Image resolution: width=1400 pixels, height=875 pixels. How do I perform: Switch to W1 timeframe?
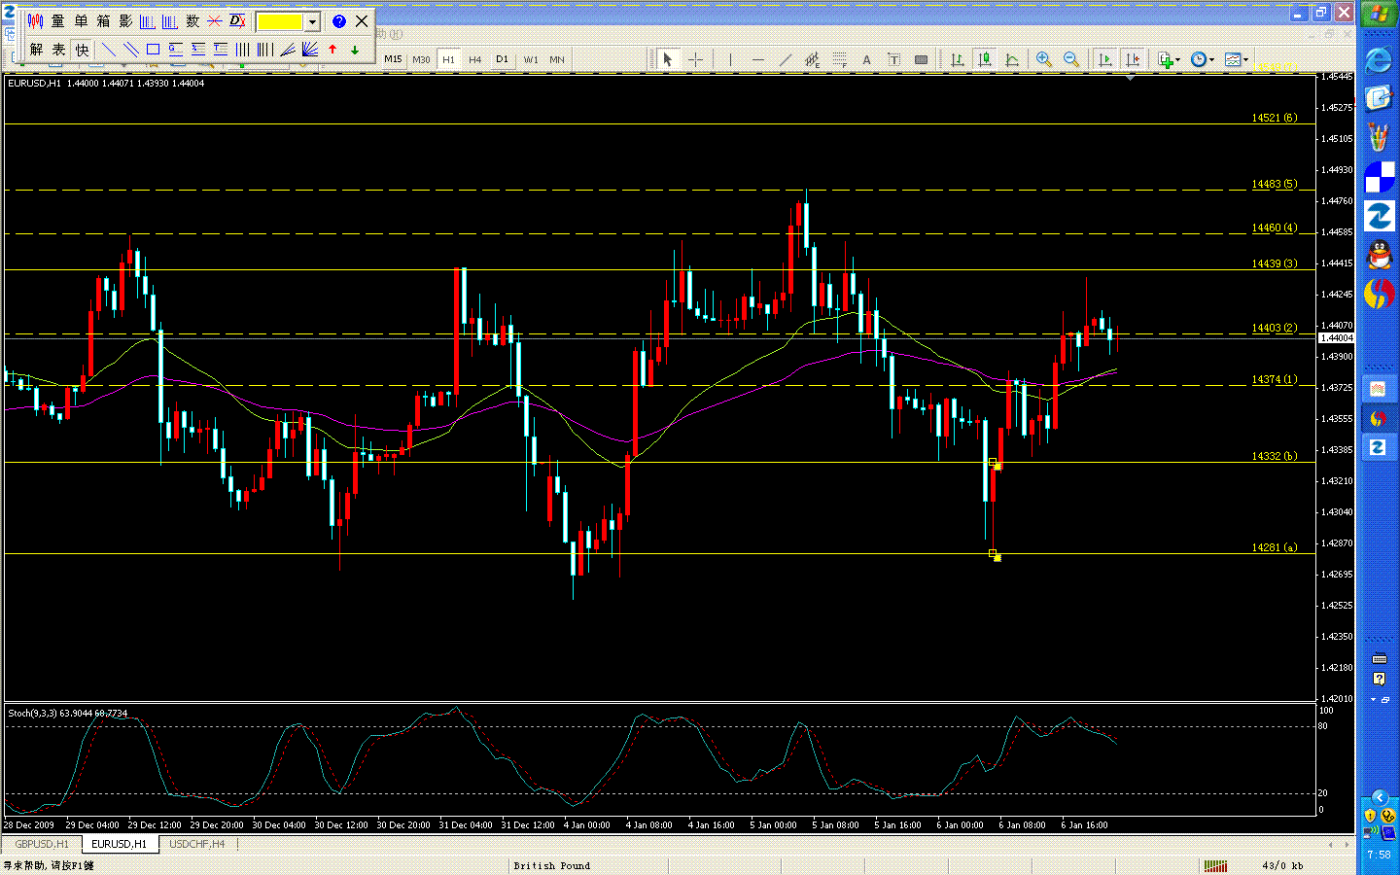[531, 59]
